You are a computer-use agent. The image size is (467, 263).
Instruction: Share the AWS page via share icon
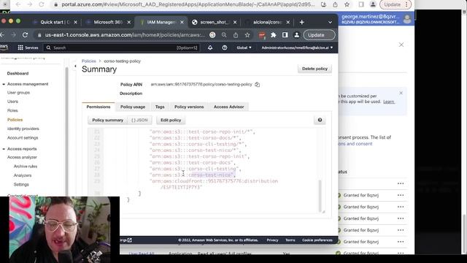(236, 35)
